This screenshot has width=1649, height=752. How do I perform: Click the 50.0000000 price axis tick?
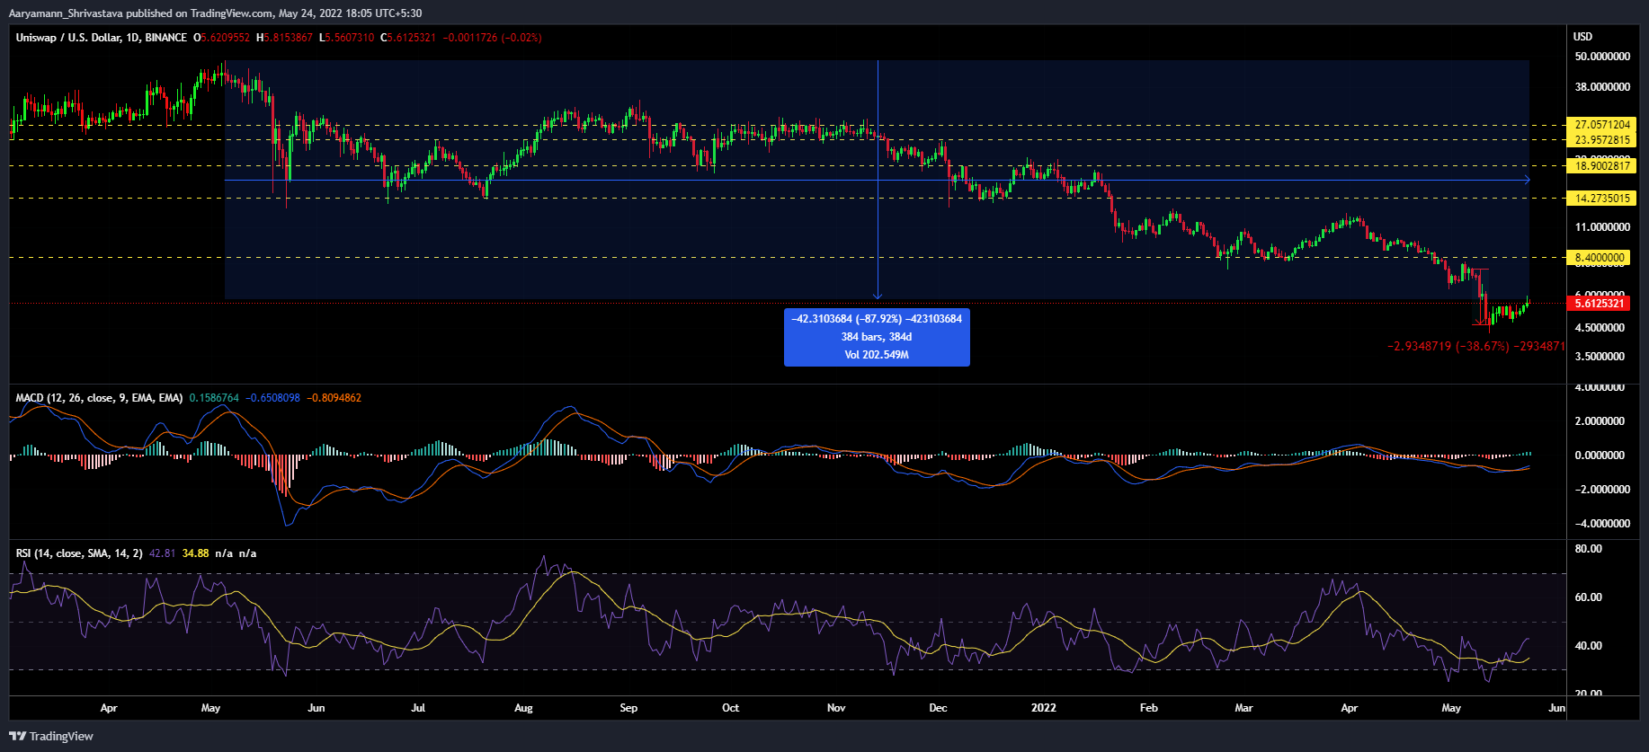(1602, 57)
